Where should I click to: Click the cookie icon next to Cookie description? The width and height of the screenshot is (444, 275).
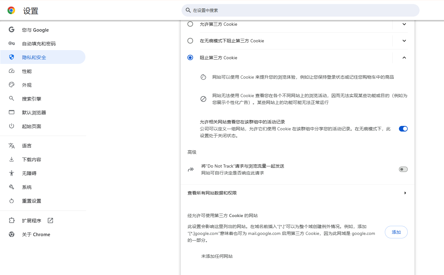[203, 77]
